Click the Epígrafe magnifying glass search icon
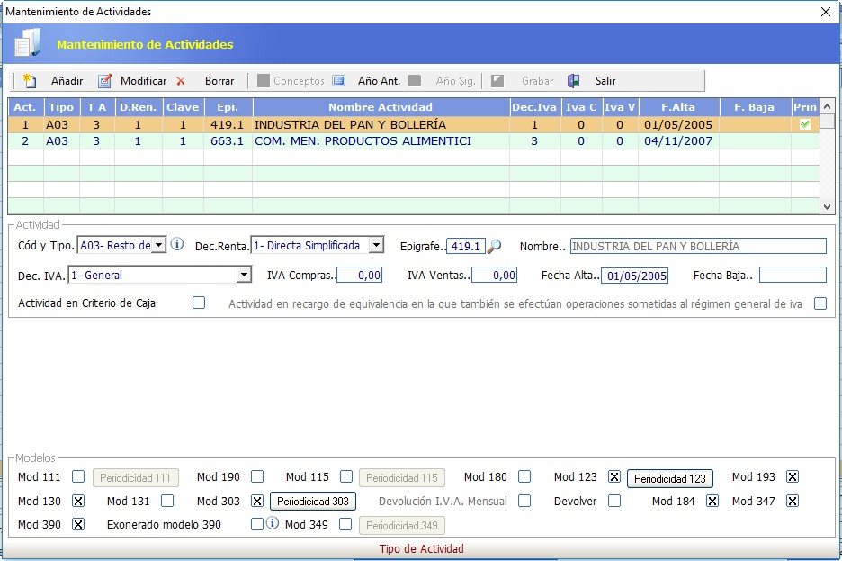Screen dimensions: 842x561 (494, 246)
